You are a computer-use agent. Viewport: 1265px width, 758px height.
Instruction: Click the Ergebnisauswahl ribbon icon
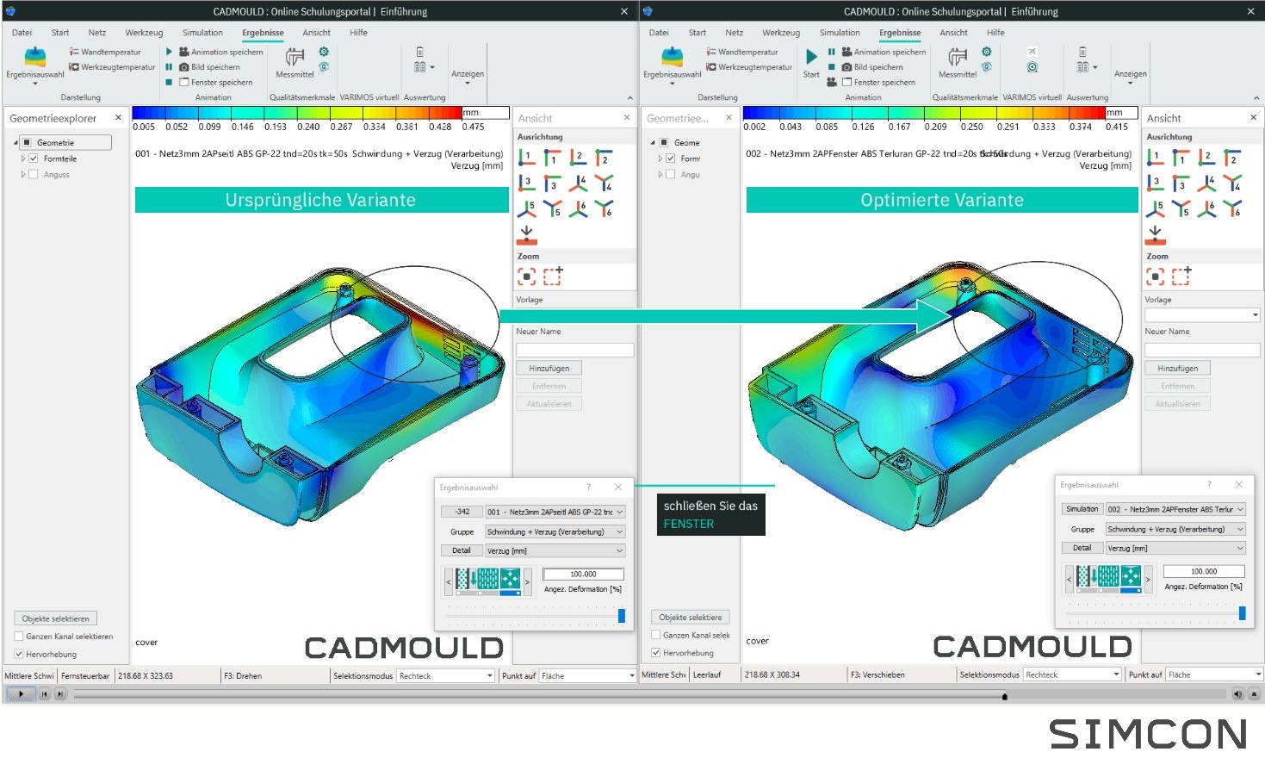(34, 60)
